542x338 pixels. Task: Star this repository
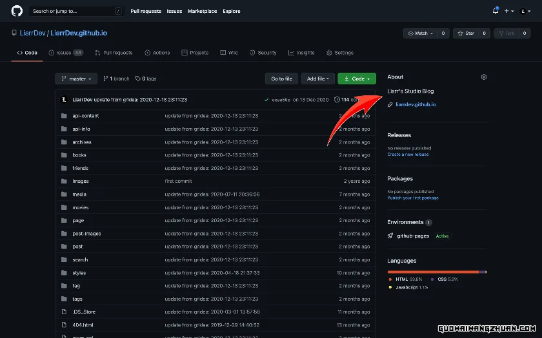[x=466, y=33]
